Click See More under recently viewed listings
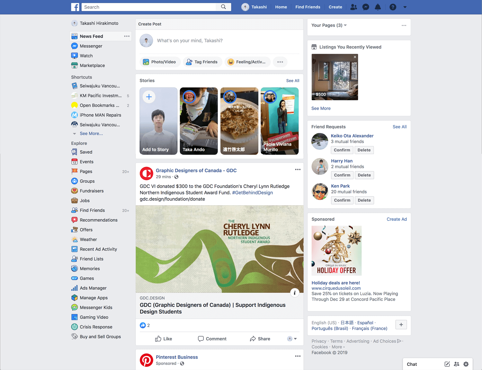 tap(321, 108)
